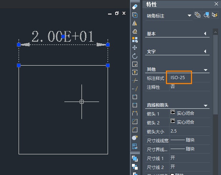
Task: Select the Erase tool icon
Action: tap(135, 7)
